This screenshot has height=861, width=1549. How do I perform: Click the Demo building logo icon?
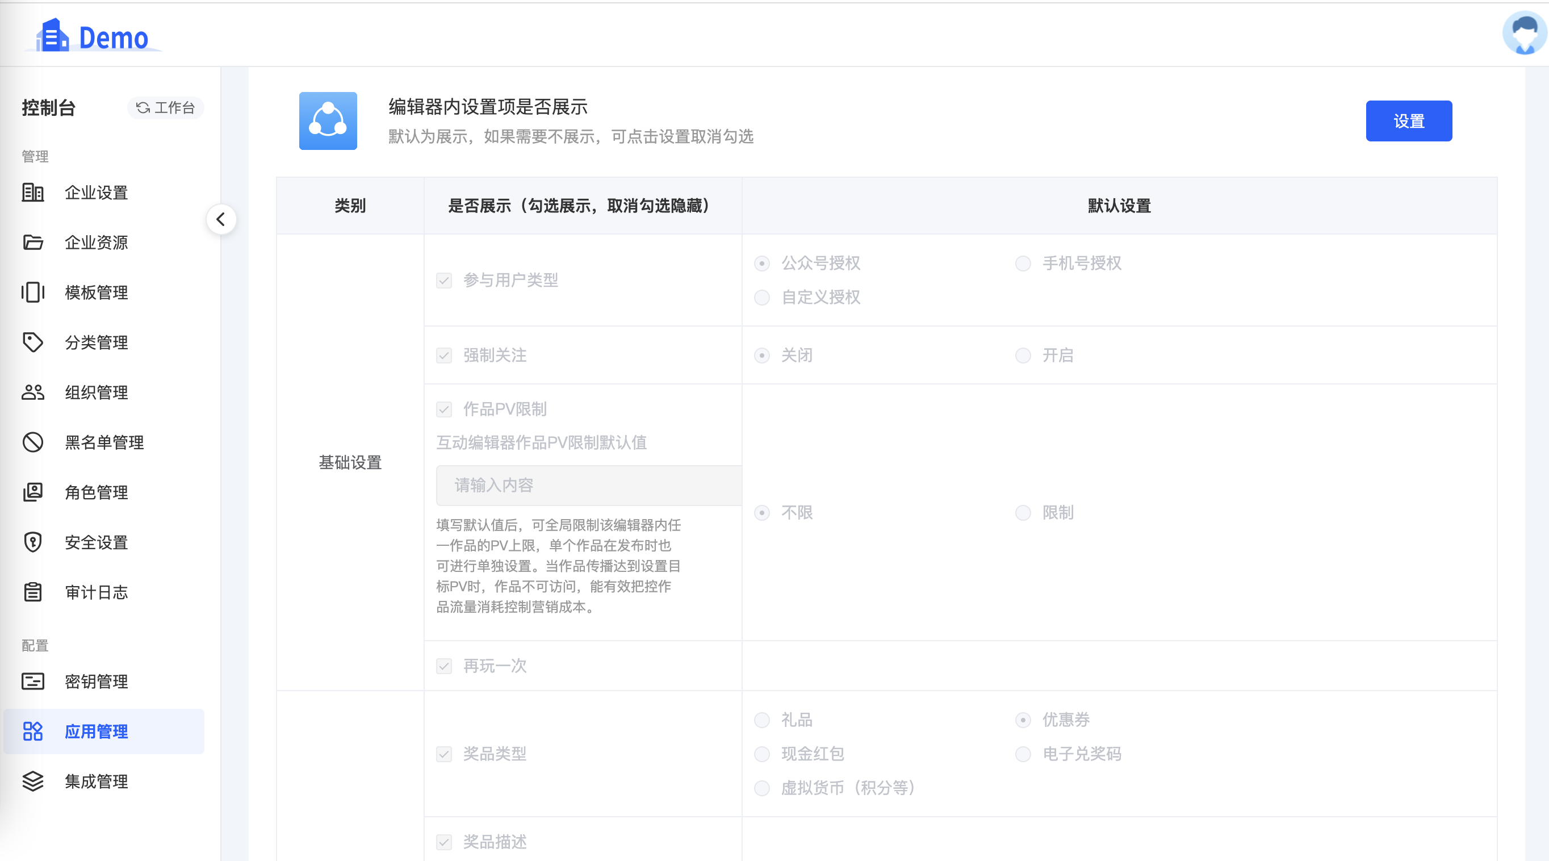point(52,35)
